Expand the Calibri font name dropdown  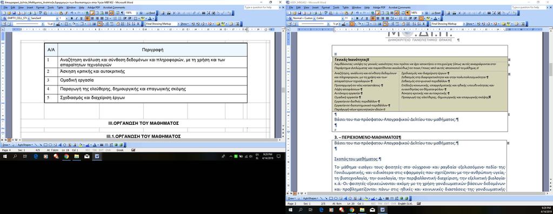343,18
